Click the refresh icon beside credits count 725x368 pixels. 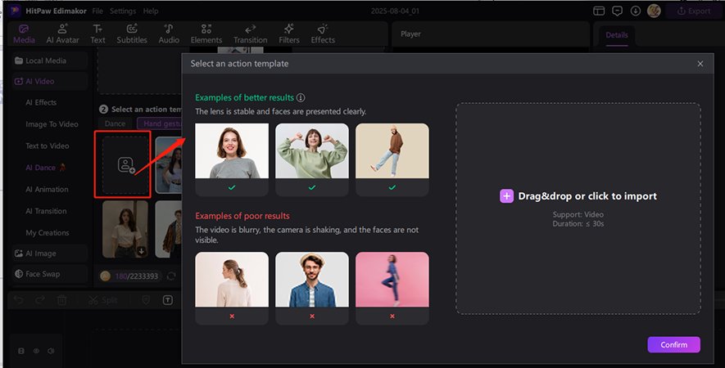[x=171, y=276]
